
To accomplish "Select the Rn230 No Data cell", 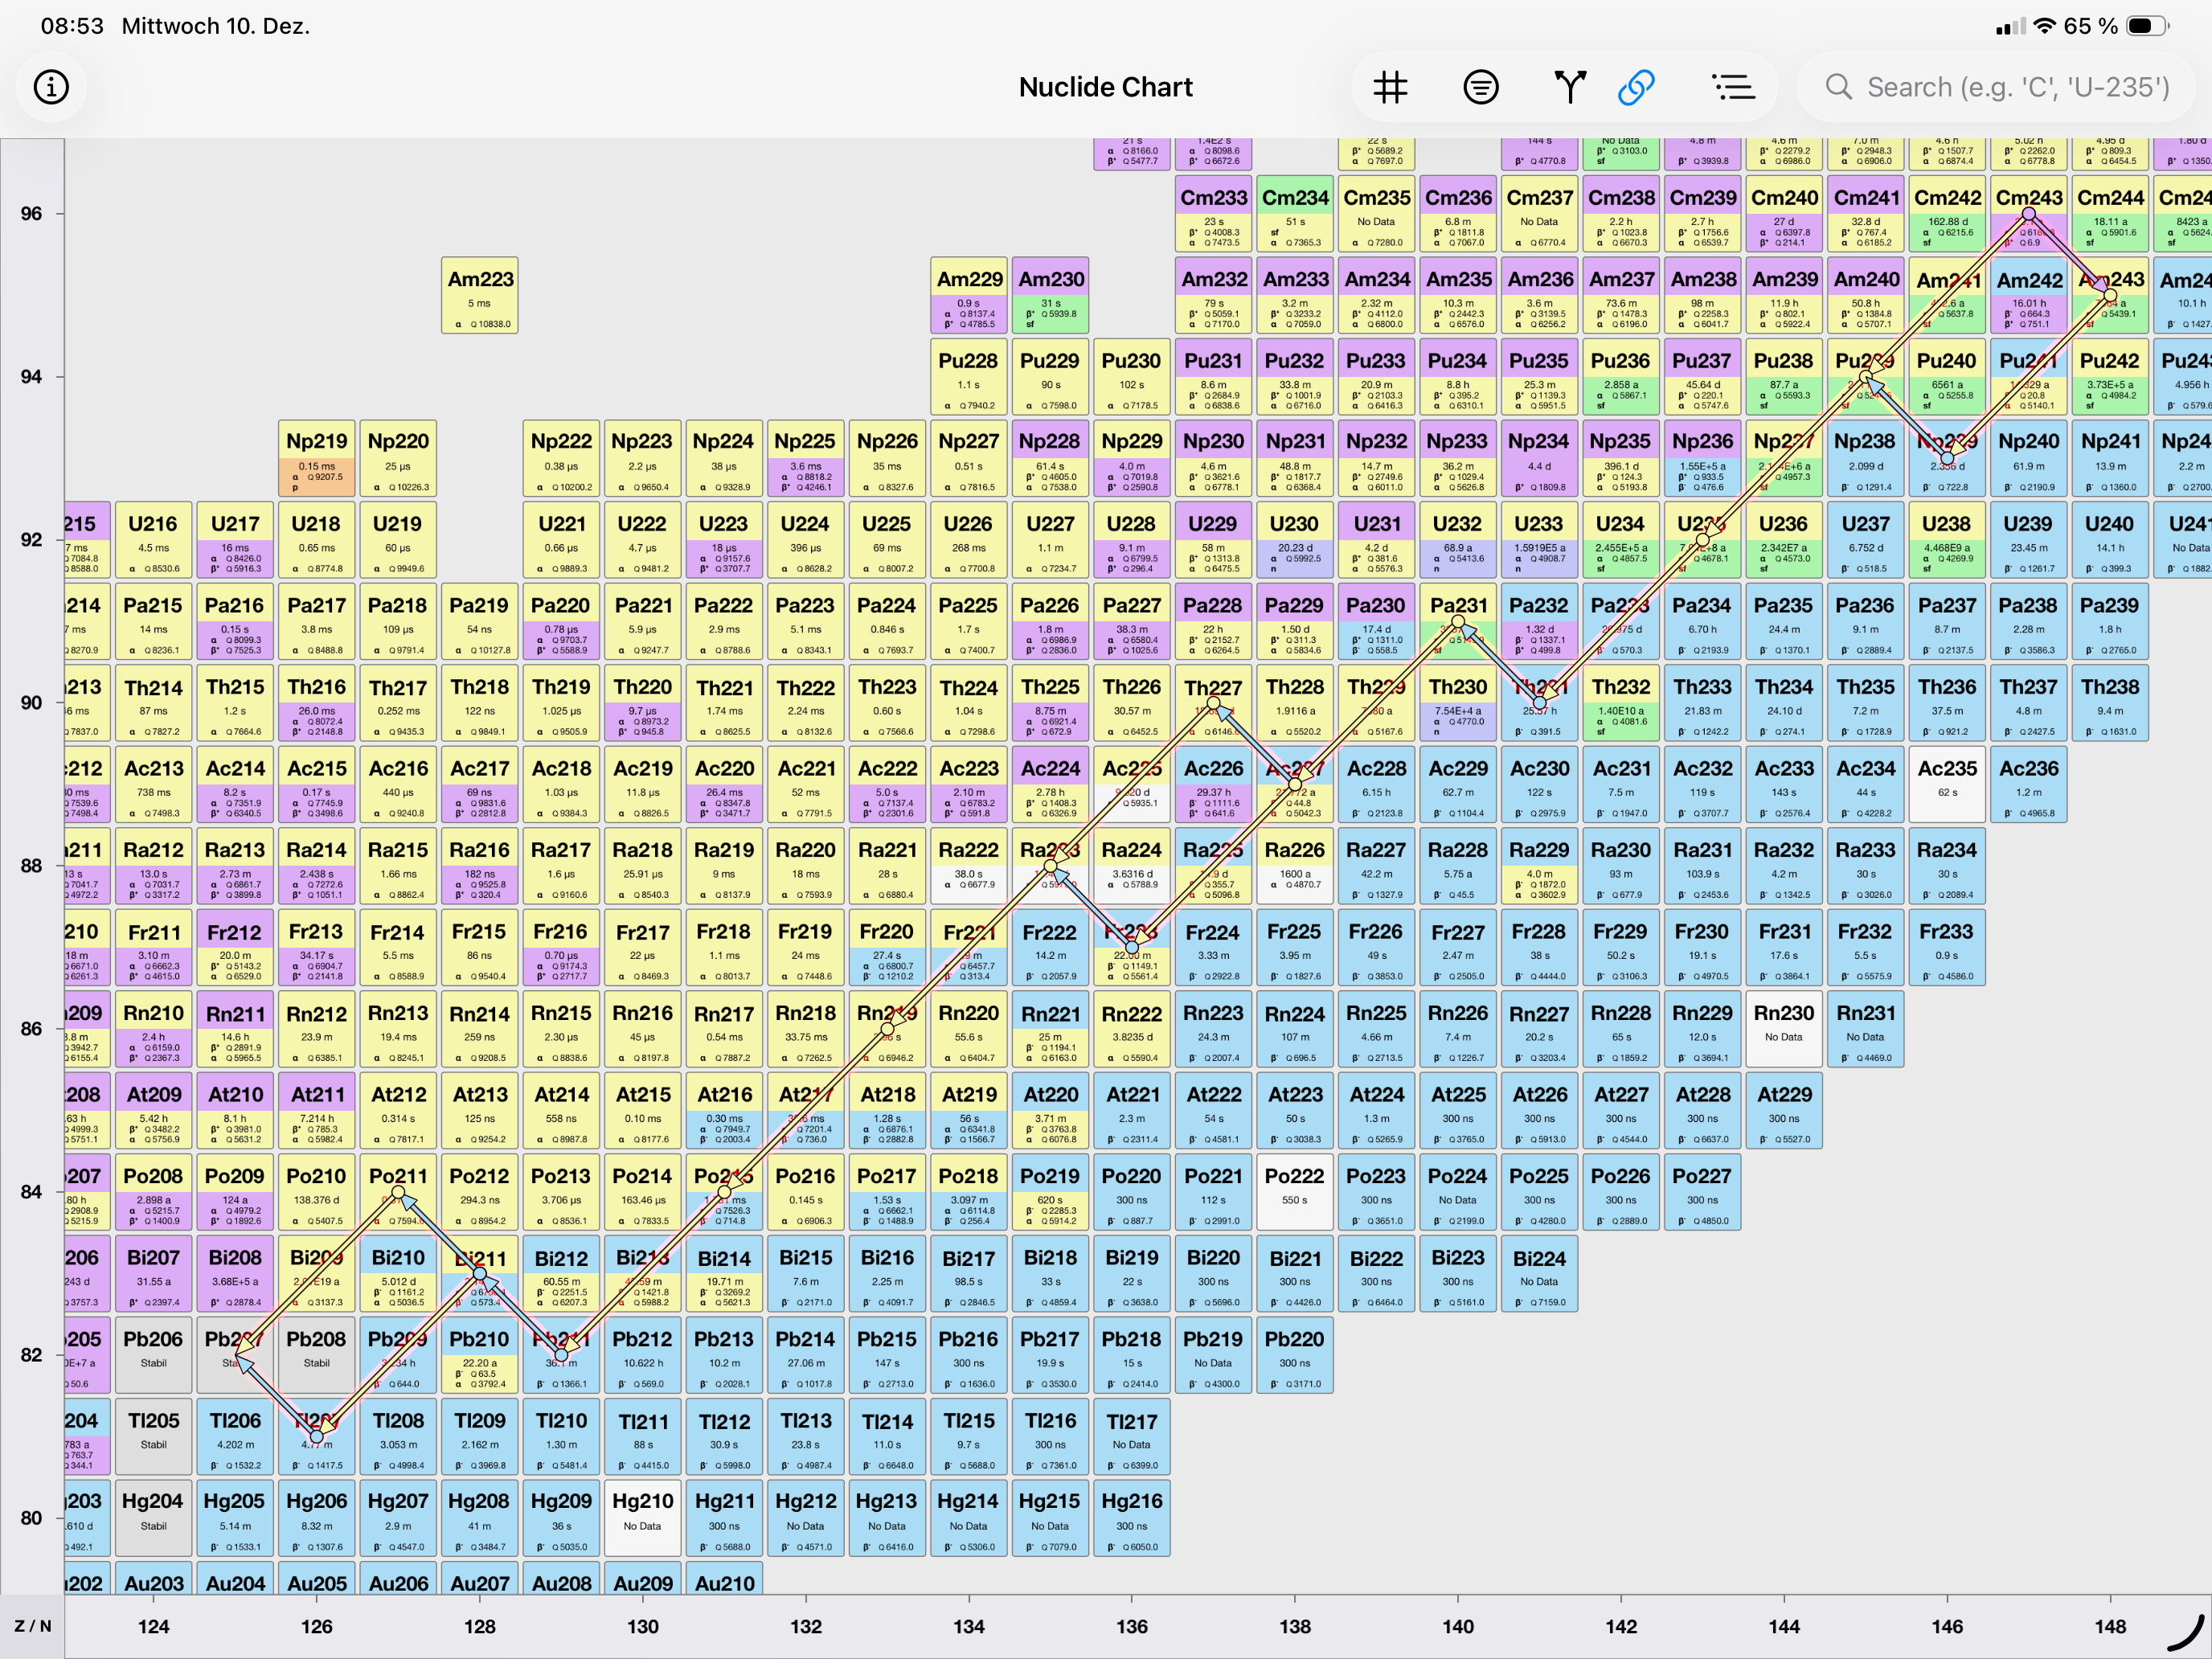I will [1784, 1029].
